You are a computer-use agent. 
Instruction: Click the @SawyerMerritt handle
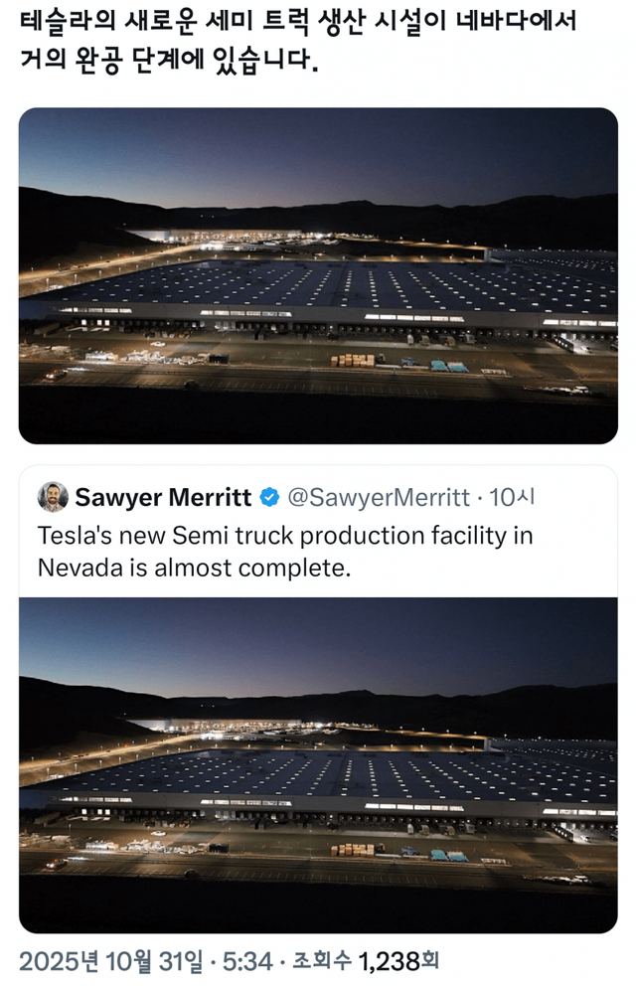tap(378, 497)
